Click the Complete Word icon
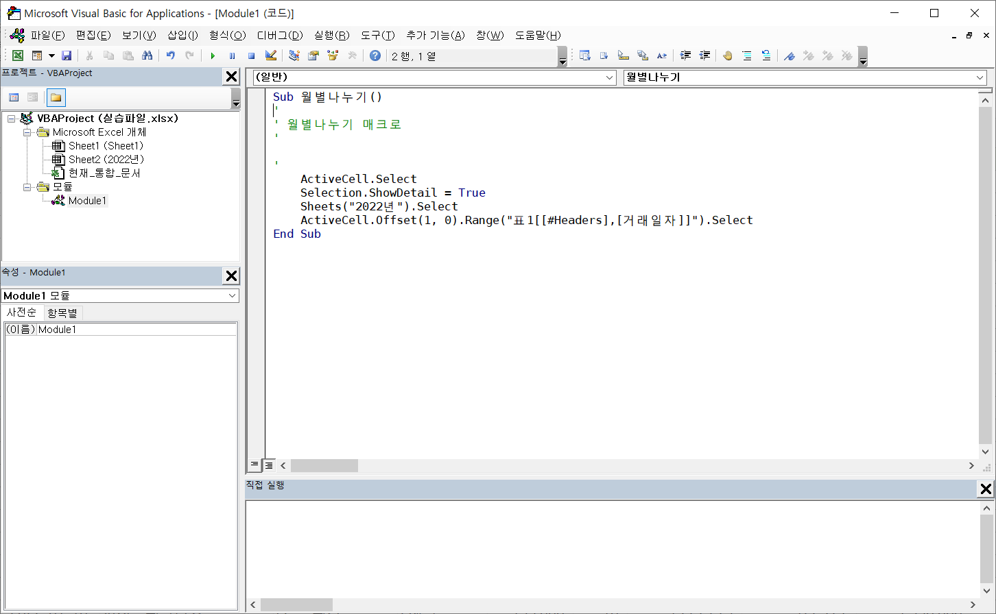This screenshot has height=614, width=996. pyautogui.click(x=661, y=56)
